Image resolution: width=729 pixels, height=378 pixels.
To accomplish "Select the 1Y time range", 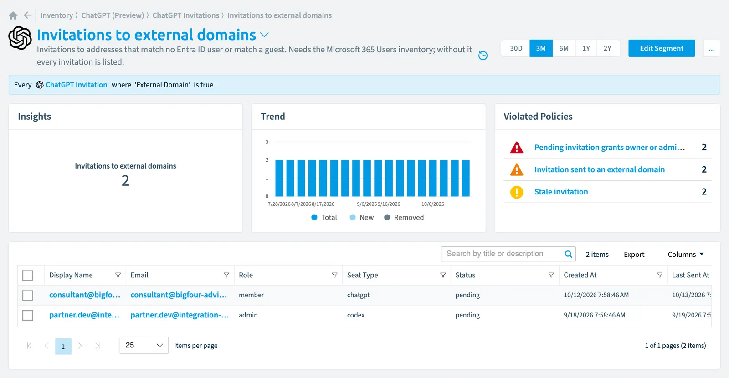I will pyautogui.click(x=586, y=48).
